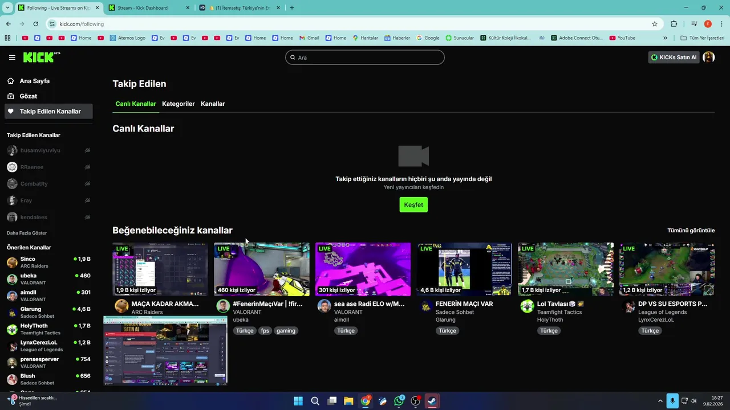
Task: Open a new browser tab
Action: click(x=292, y=8)
